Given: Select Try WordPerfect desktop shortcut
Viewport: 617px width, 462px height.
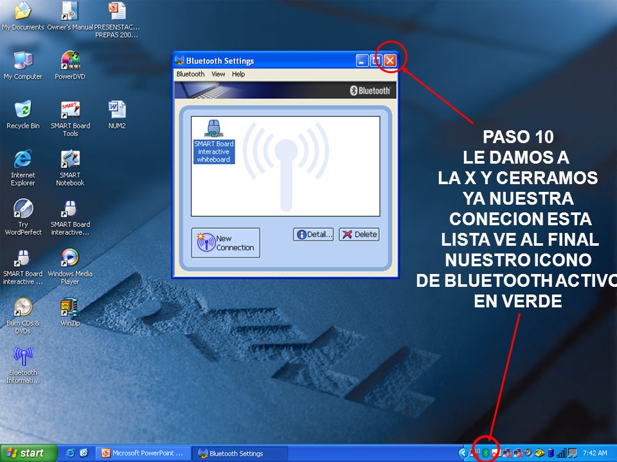Looking at the screenshot, I should [x=23, y=218].
